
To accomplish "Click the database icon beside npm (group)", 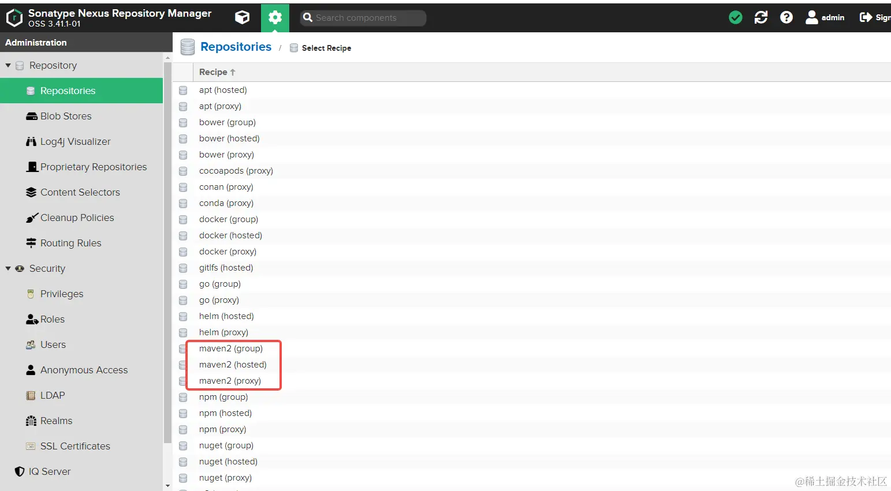I will [183, 397].
